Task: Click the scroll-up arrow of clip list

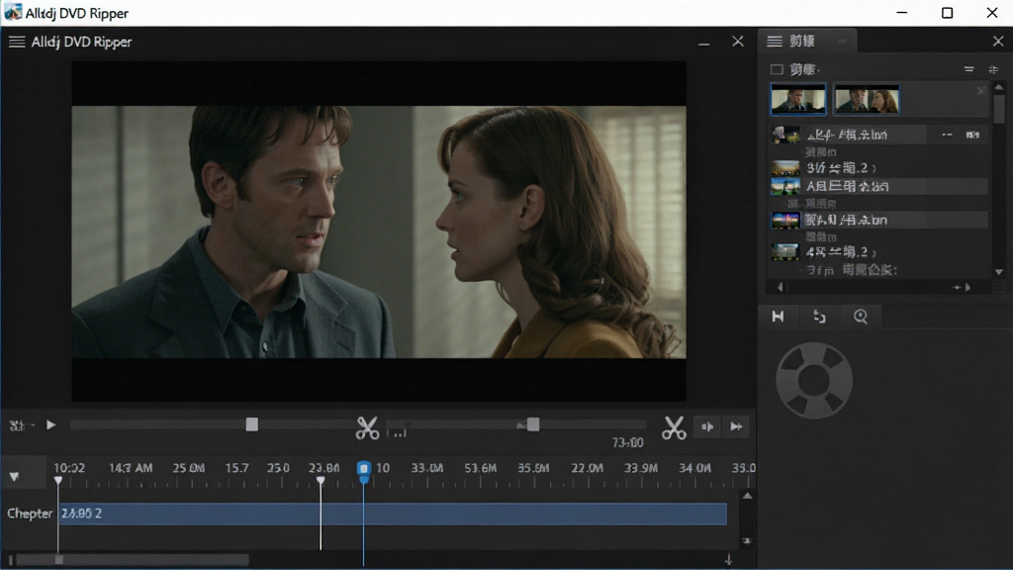Action: (999, 87)
